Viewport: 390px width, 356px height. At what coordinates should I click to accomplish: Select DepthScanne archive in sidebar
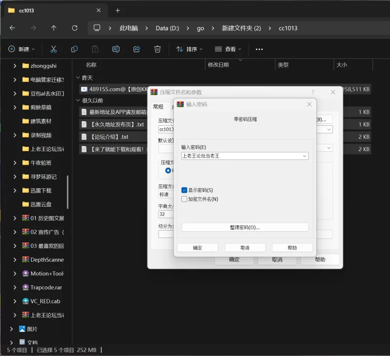pos(43,260)
